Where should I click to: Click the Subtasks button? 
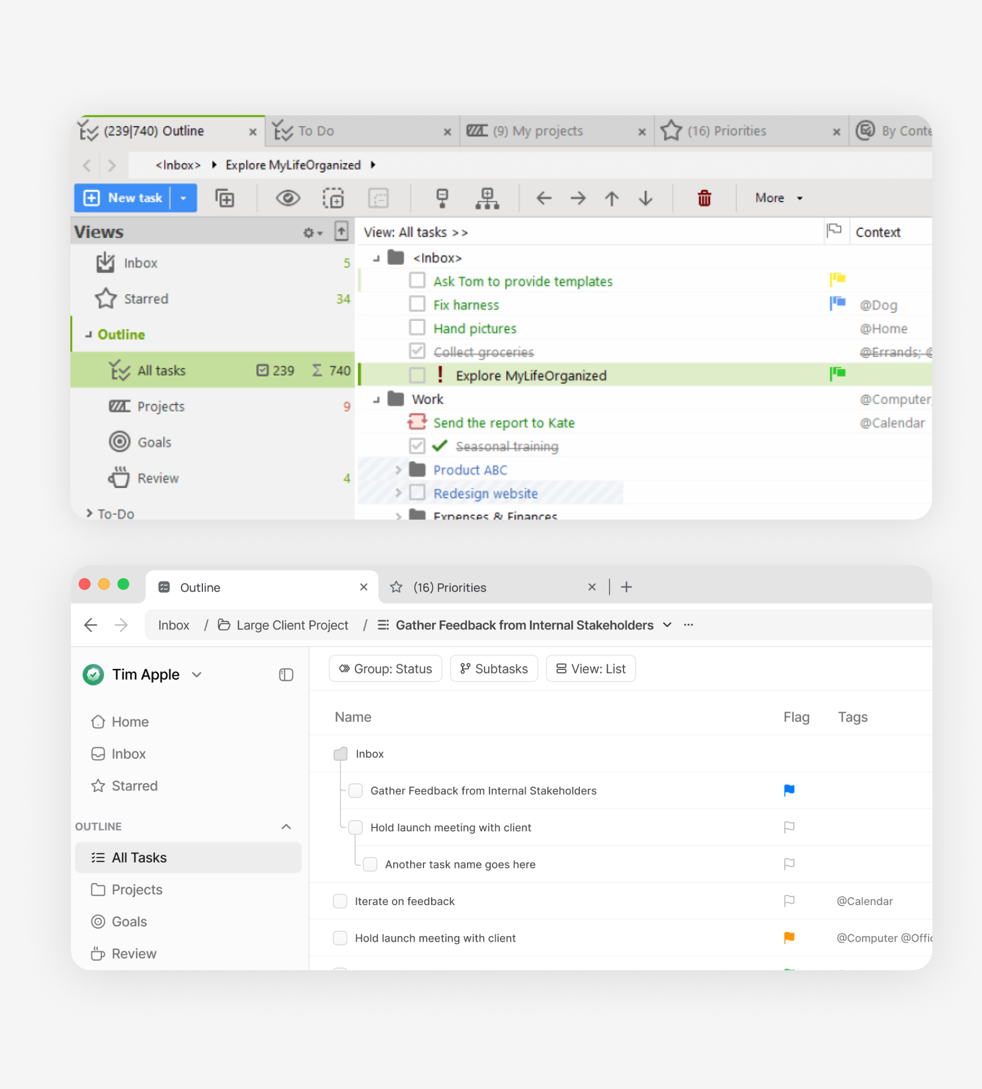click(x=494, y=669)
